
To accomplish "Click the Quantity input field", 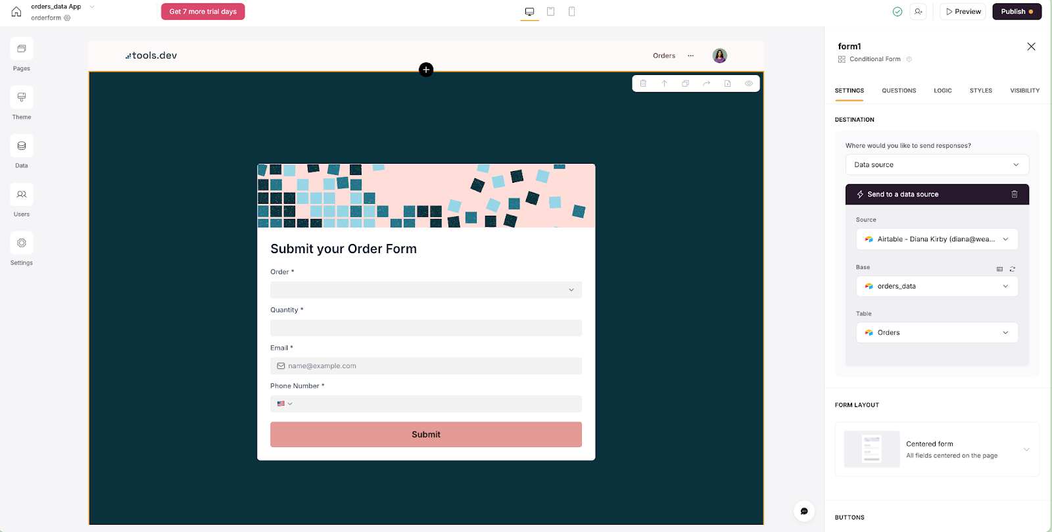I will coord(426,328).
